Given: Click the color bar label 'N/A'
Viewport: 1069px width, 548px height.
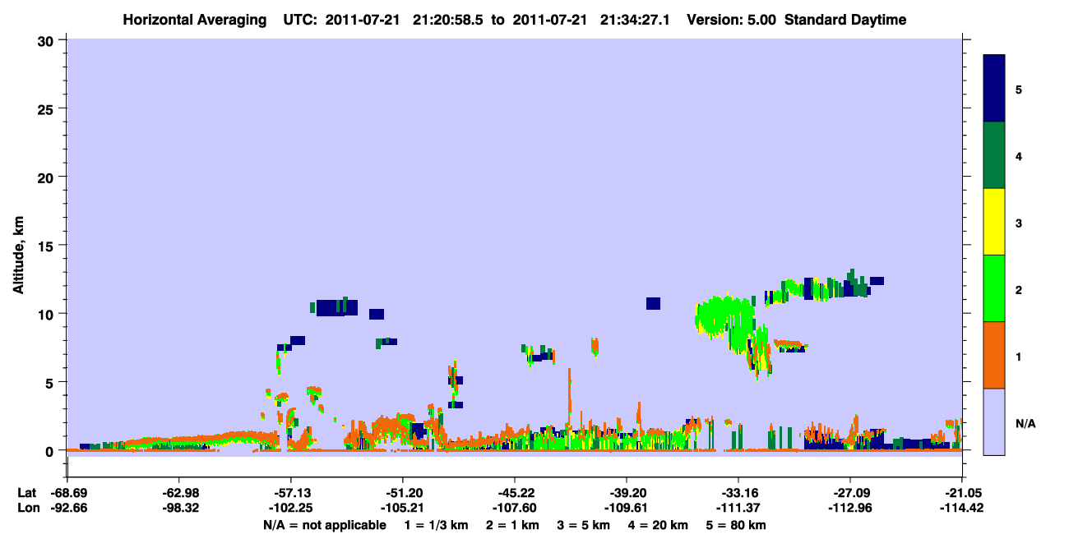Looking at the screenshot, I should pos(1025,423).
